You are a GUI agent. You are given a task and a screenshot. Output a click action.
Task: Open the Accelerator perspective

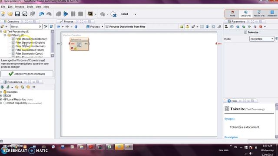pos(272,13)
